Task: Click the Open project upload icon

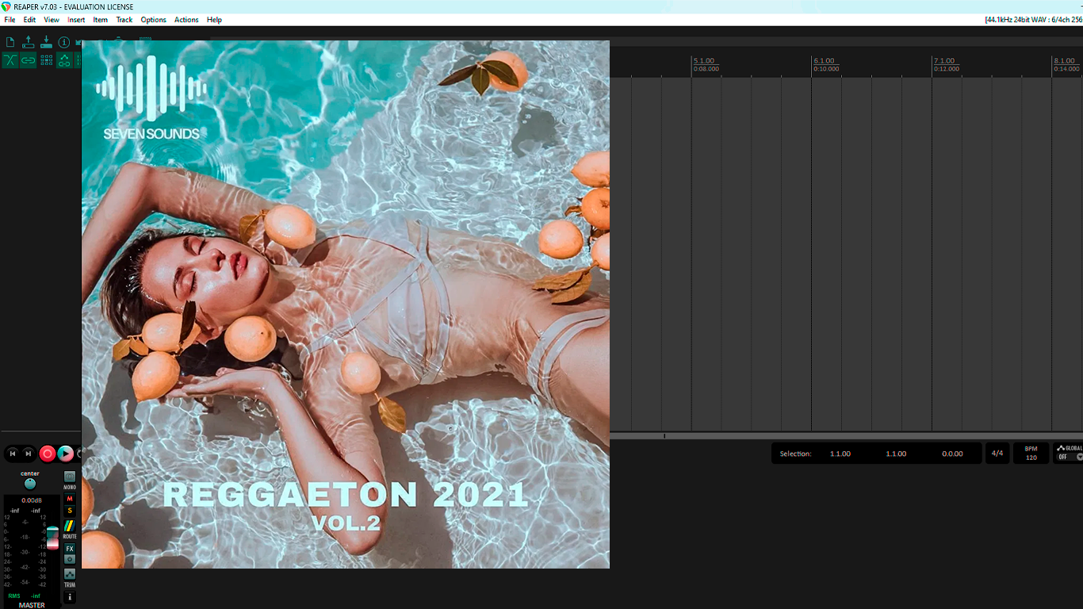Action: (29, 42)
